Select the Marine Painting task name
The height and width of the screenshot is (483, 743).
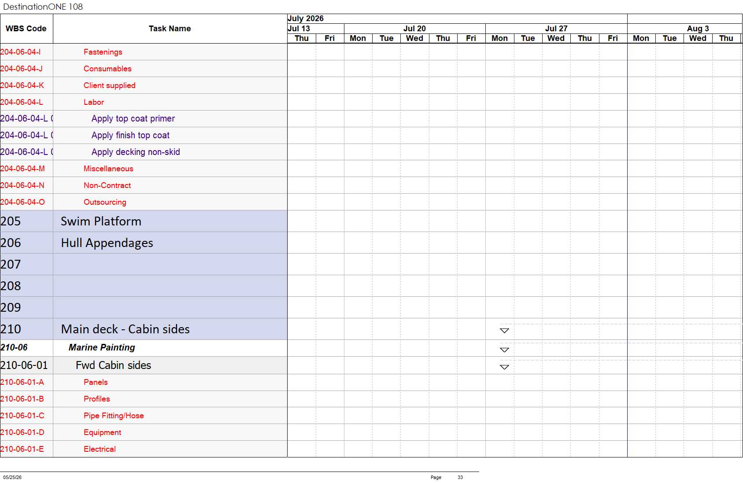pyautogui.click(x=102, y=347)
